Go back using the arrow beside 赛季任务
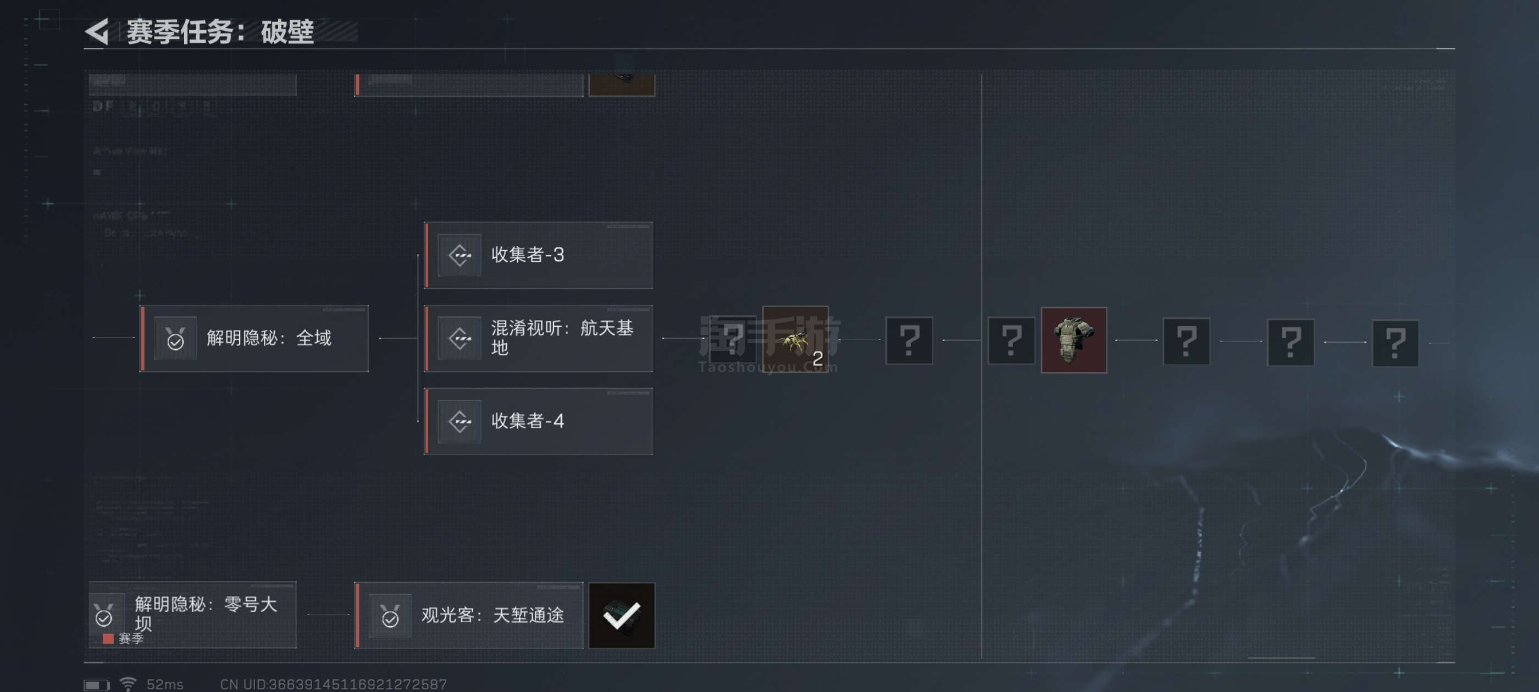Image resolution: width=1539 pixels, height=692 pixels. tap(97, 31)
